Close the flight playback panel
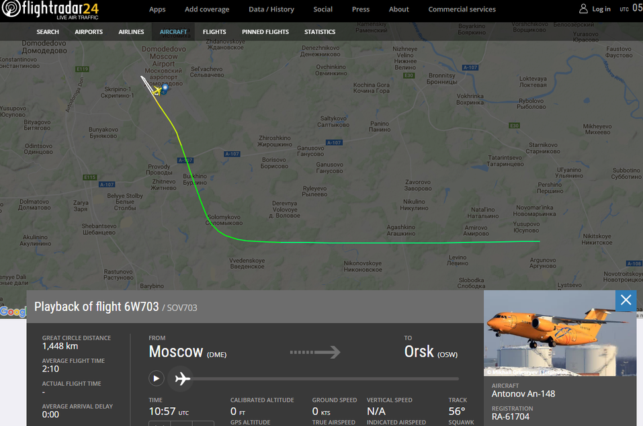 (626, 300)
